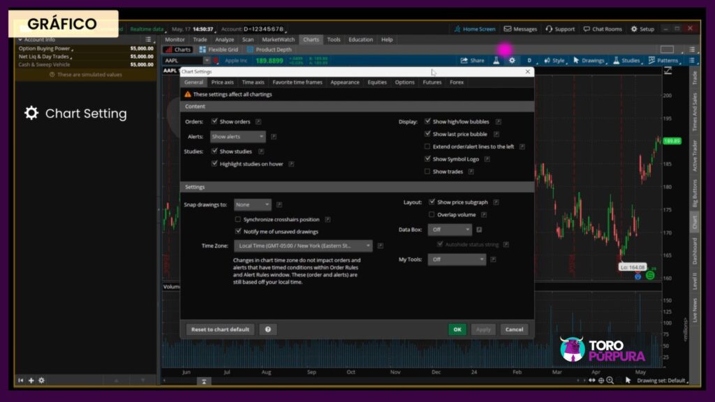Open the Trade main tab
Image resolution: width=715 pixels, height=402 pixels.
[x=200, y=40]
